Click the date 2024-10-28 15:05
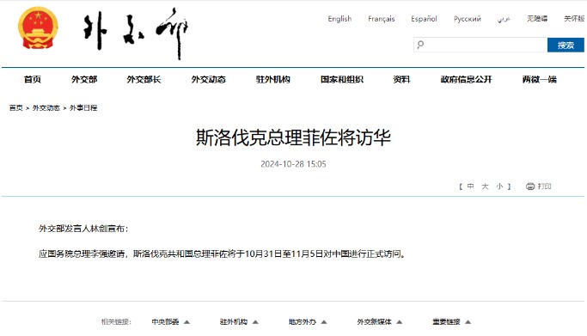 click(293, 164)
